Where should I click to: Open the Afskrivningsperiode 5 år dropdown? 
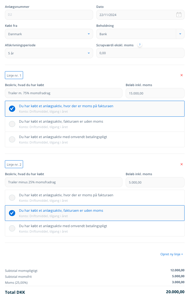coord(49,53)
